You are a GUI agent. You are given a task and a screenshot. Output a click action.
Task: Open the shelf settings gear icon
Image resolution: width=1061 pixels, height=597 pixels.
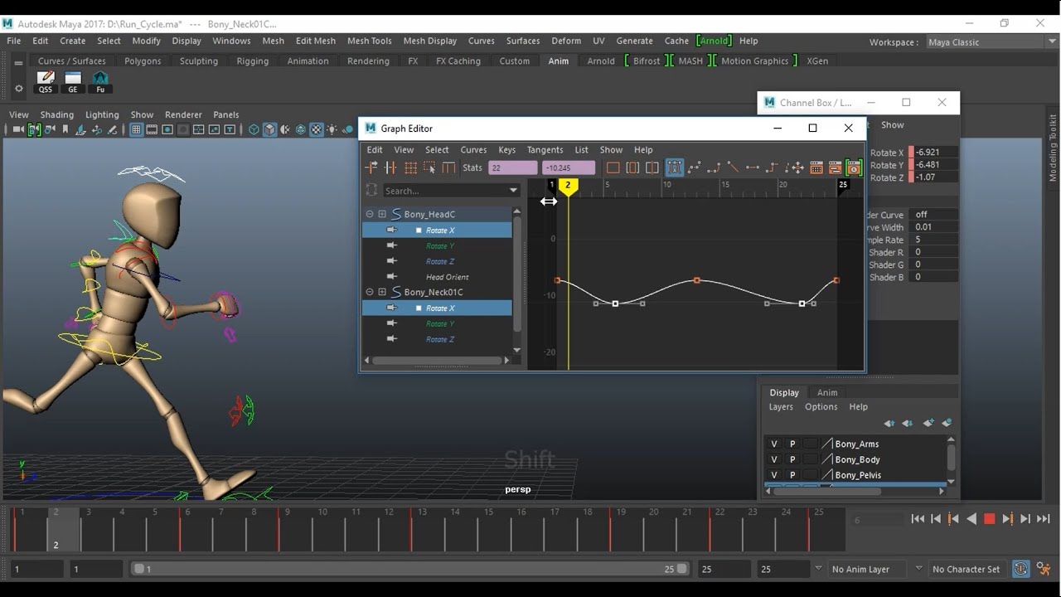(19, 88)
